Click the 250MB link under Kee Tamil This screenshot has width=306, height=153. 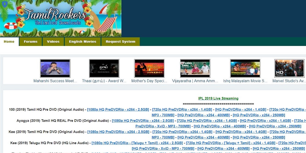(x=259, y=137)
